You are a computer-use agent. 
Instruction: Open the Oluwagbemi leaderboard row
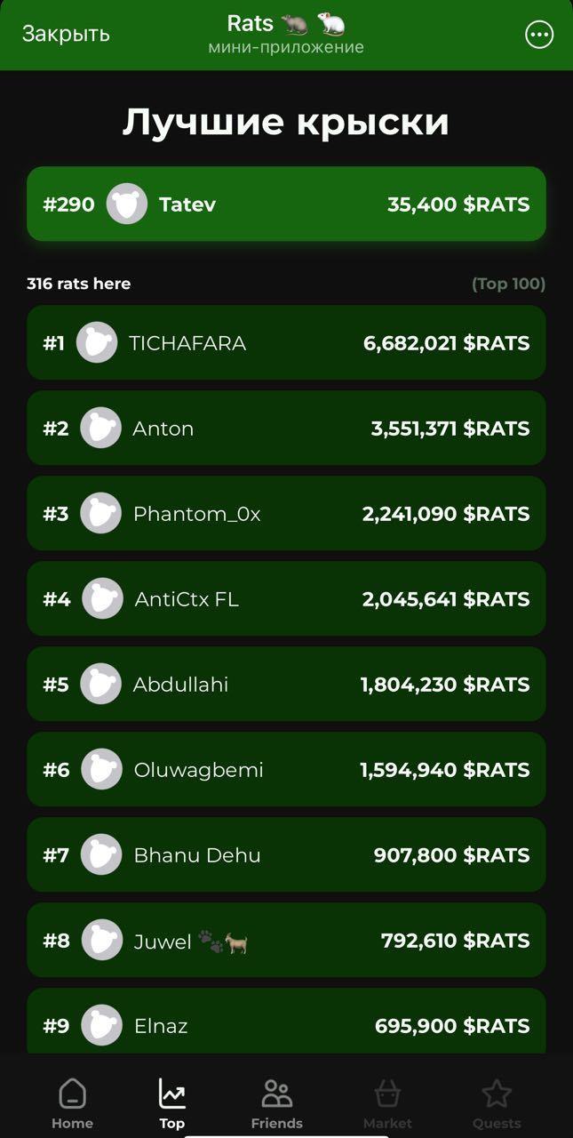click(286, 770)
